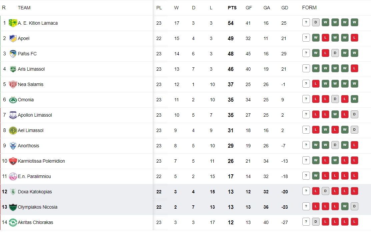371x234 pixels.
Task: Click the last red L badge in Aris Limassol's form
Action: (x=354, y=68)
